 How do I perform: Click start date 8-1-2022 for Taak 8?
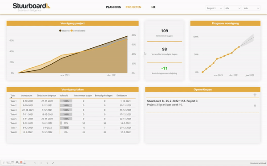tap(28, 132)
